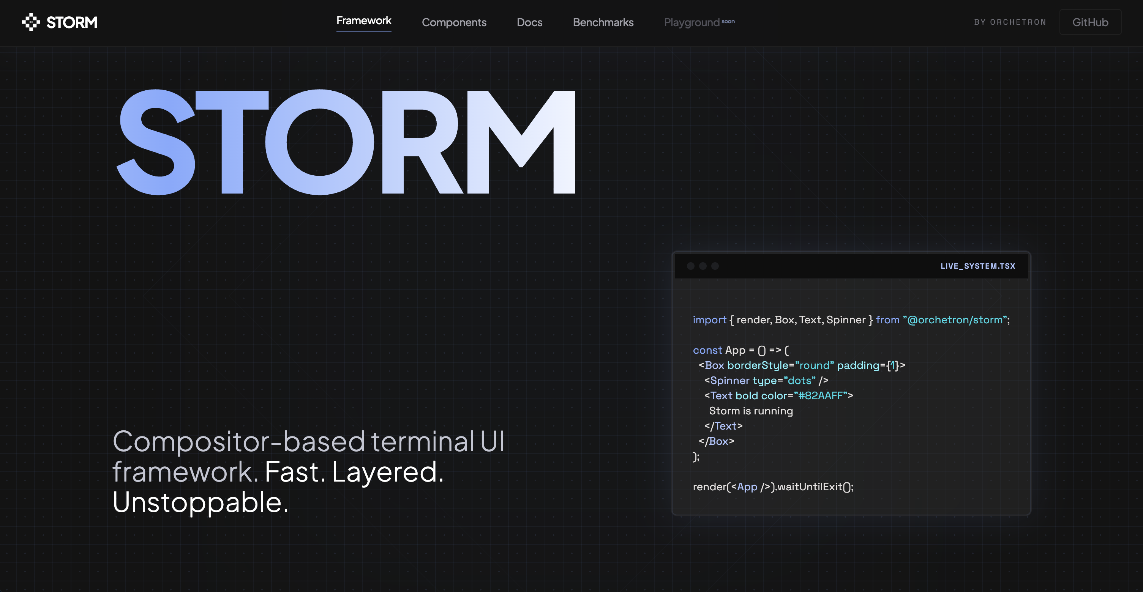The height and width of the screenshot is (592, 1143).
Task: Click the rightmost traffic-light dot on the code window
Action: [715, 266]
